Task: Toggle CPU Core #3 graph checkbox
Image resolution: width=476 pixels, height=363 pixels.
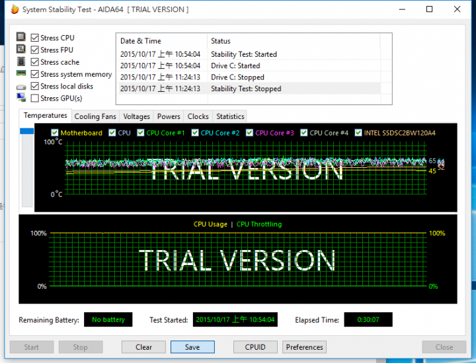Action: 249,133
